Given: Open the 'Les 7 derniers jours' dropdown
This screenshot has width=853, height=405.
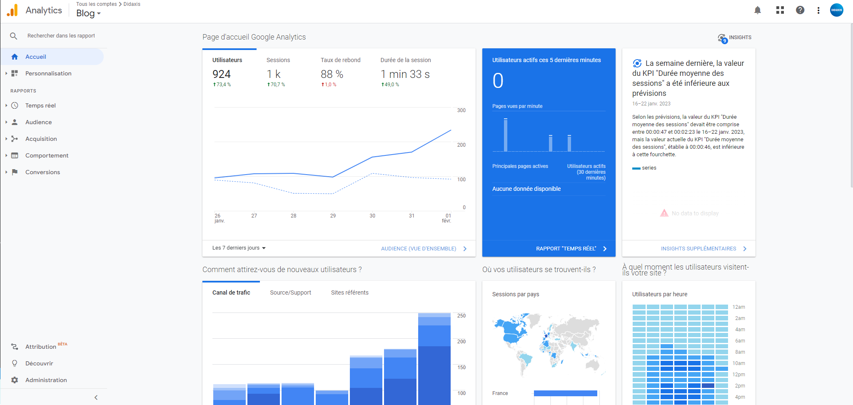Looking at the screenshot, I should pos(239,248).
